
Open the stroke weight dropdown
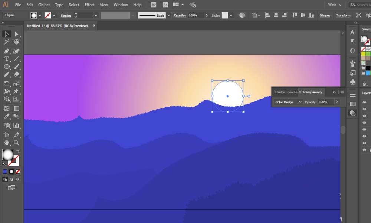point(96,15)
